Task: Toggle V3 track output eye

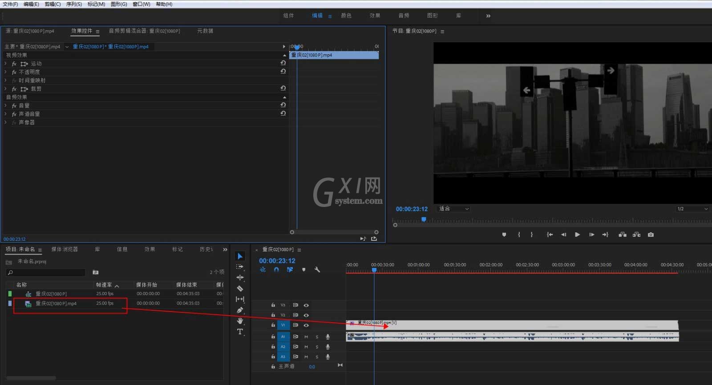Action: (x=306, y=305)
